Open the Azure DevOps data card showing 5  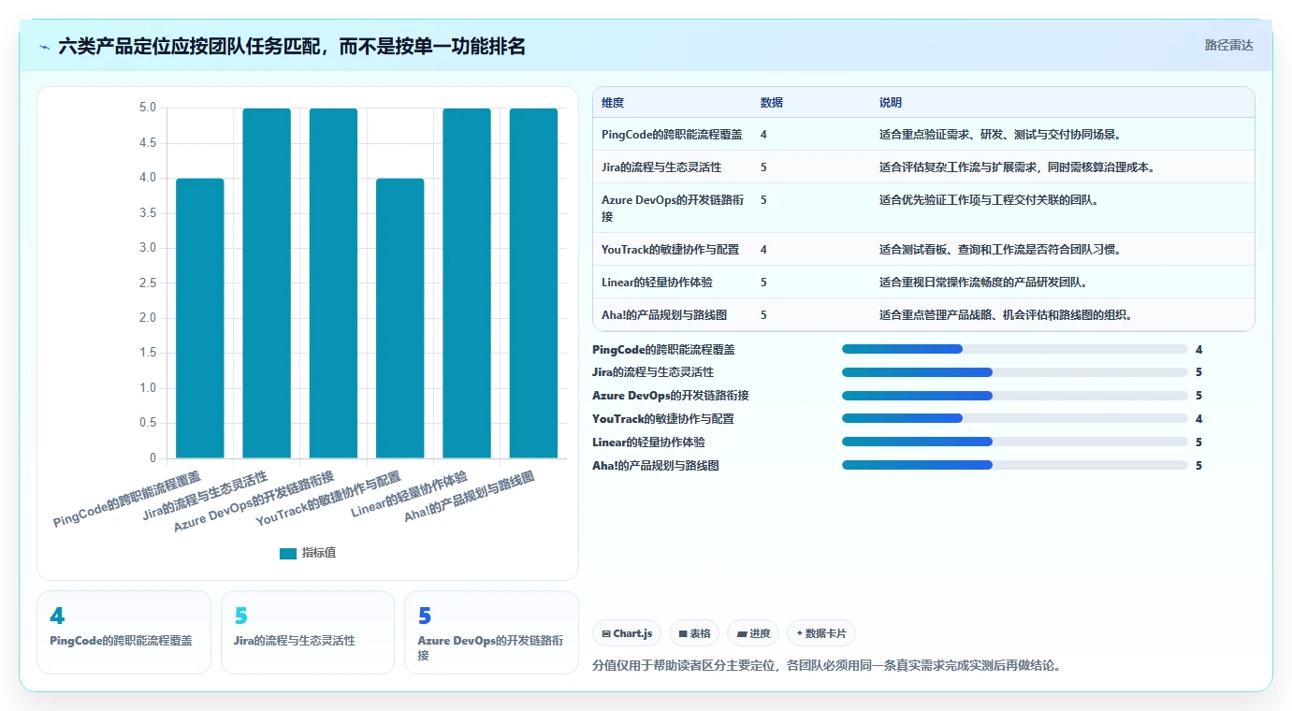[x=492, y=632]
